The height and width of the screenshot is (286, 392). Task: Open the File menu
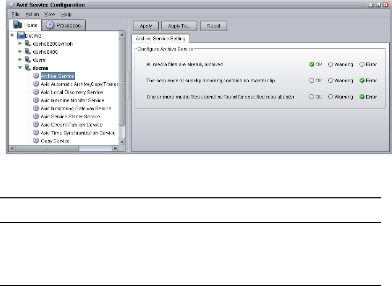pyautogui.click(x=16, y=15)
